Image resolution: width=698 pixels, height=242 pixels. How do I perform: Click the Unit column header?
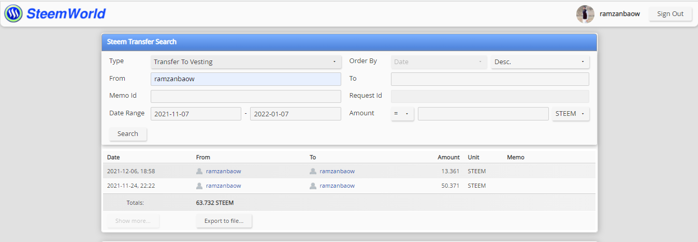coord(474,157)
